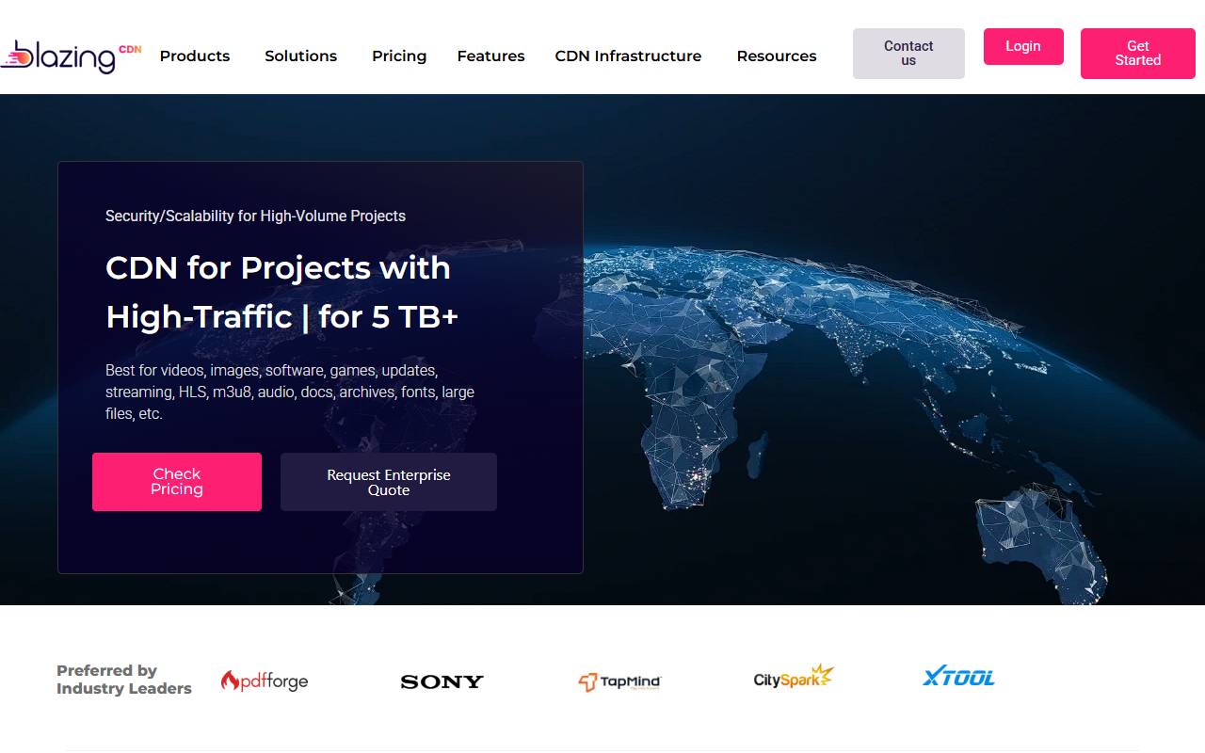
Task: Expand the Resources menu
Action: tap(777, 56)
